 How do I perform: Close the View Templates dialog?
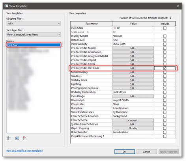pyautogui.click(x=178, y=6)
